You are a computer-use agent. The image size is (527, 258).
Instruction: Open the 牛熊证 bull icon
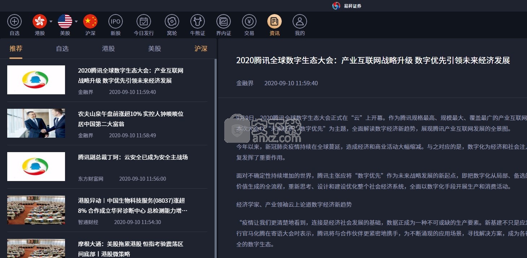[198, 22]
